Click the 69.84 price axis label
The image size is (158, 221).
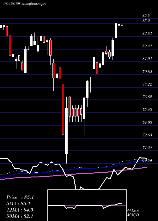click(147, 160)
